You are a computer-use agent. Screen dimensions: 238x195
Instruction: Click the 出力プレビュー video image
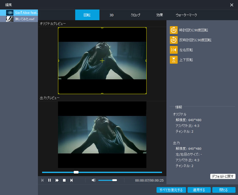102,135
